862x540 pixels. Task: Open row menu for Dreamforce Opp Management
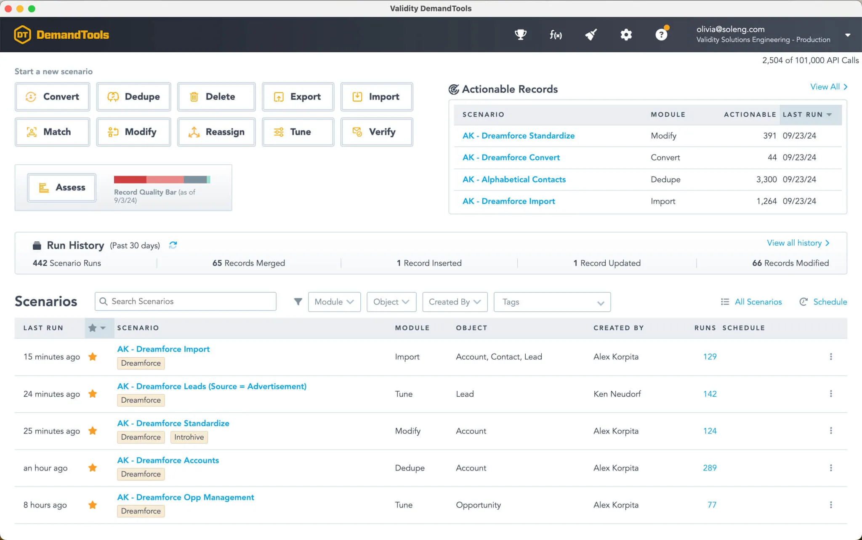(x=830, y=505)
